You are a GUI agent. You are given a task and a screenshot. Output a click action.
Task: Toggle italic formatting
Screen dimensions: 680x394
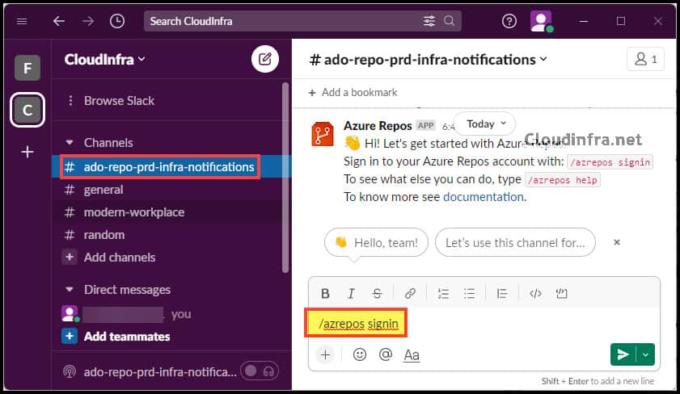[x=351, y=294]
